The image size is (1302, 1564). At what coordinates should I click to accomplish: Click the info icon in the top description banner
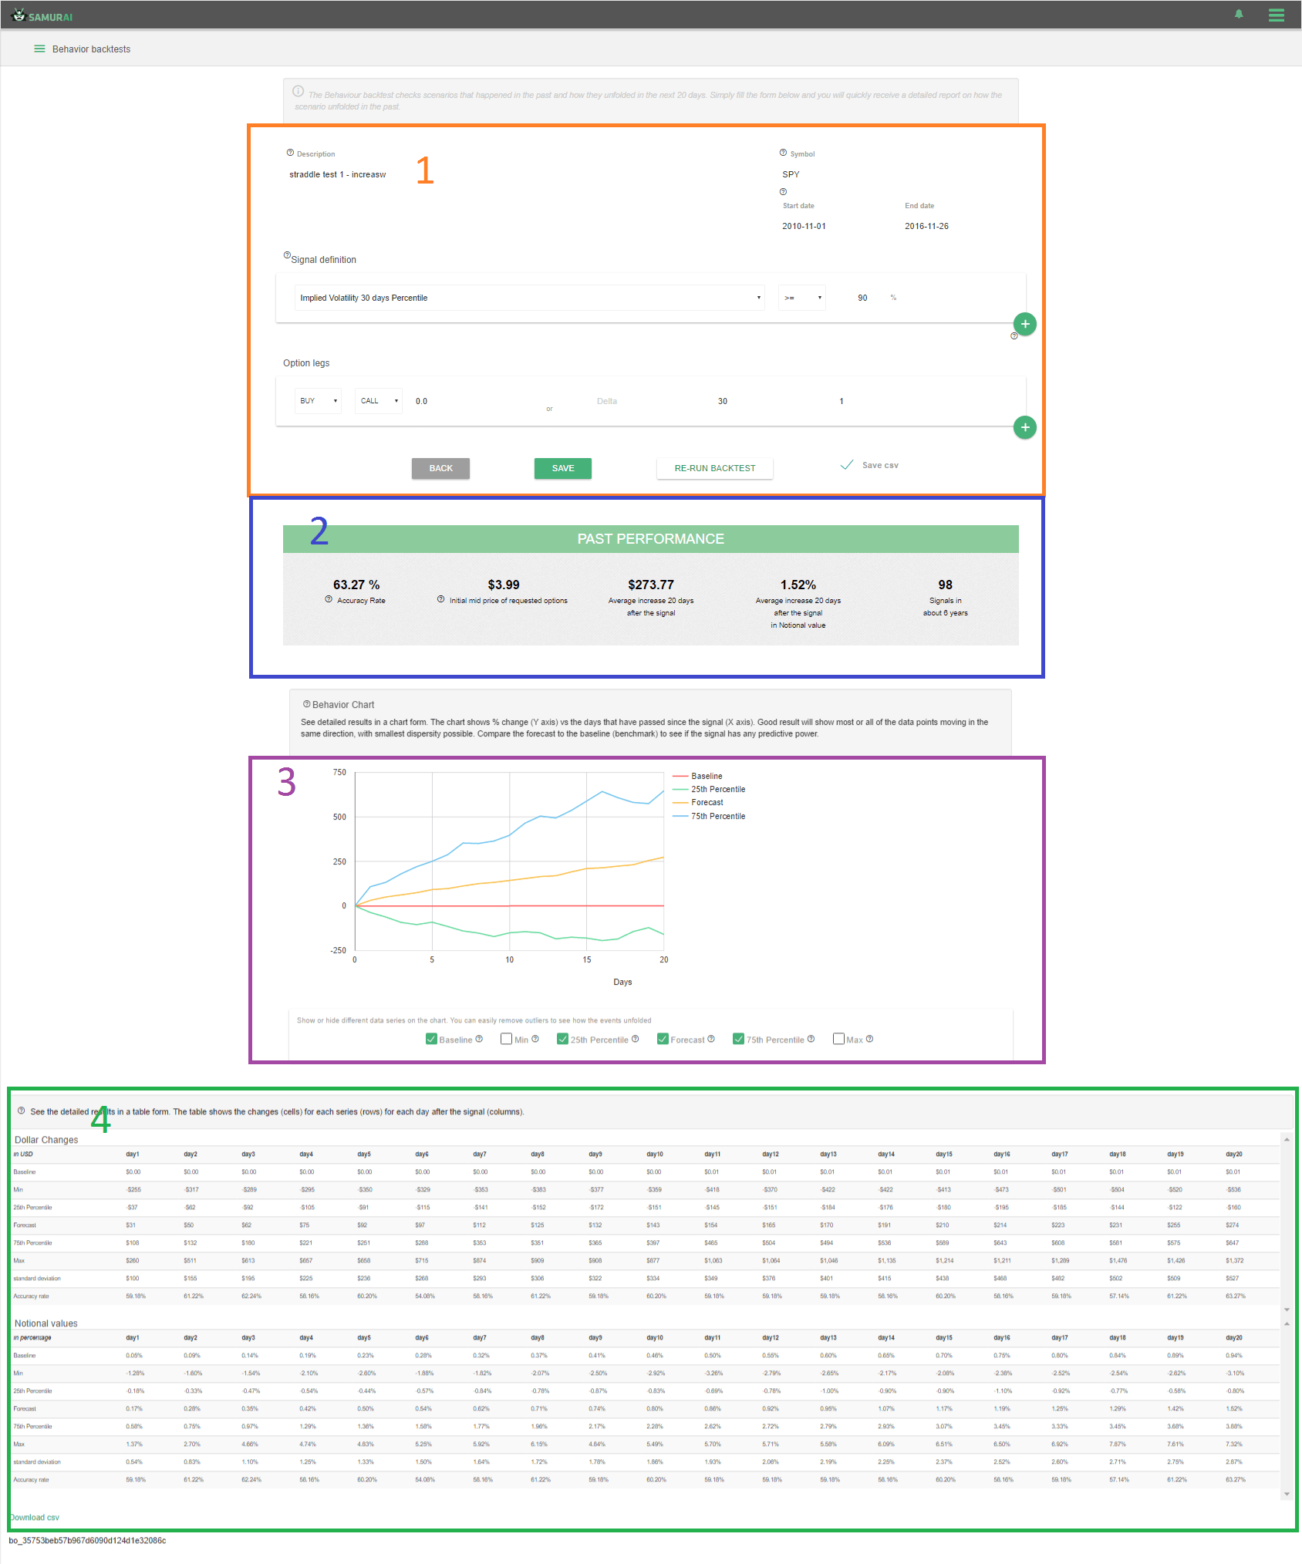298,91
